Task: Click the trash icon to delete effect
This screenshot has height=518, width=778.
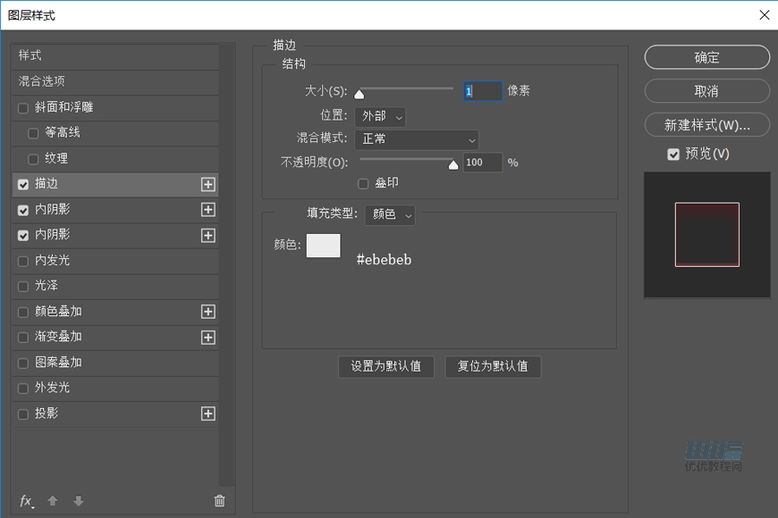Action: tap(219, 501)
